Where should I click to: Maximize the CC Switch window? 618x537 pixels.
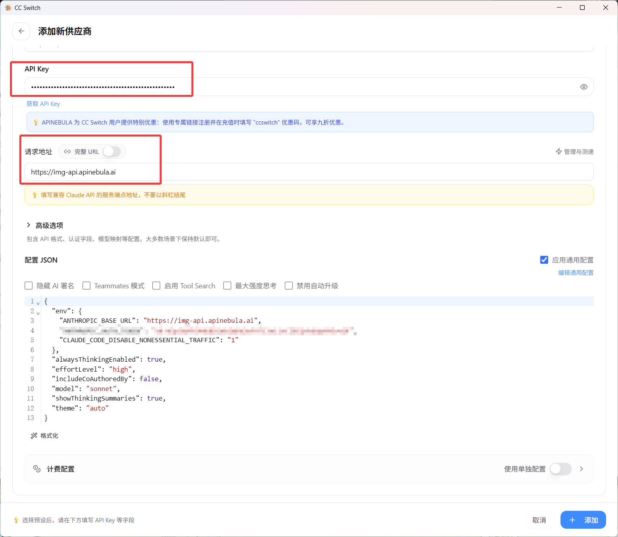pos(582,8)
